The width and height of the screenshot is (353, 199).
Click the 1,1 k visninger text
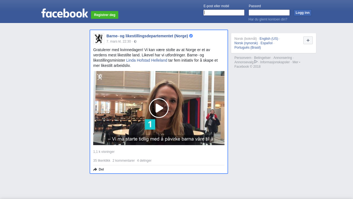coord(104,152)
